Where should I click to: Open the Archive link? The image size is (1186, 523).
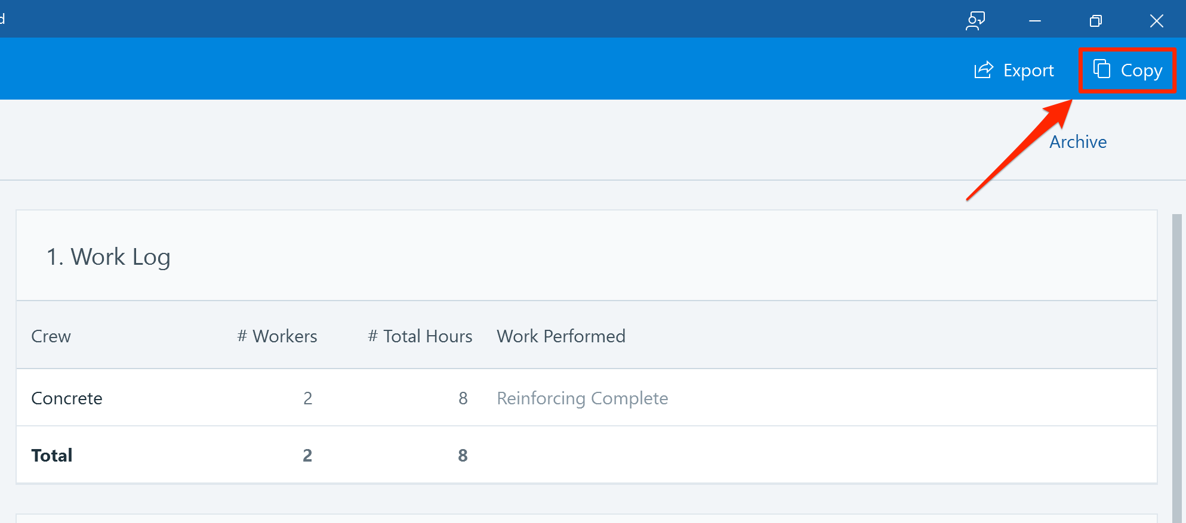pyautogui.click(x=1078, y=142)
